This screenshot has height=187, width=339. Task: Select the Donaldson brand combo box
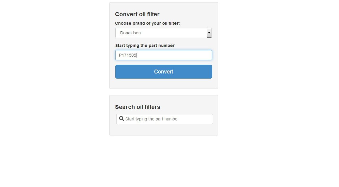pyautogui.click(x=161, y=33)
